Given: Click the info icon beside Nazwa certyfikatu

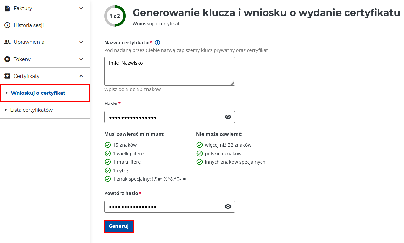Looking at the screenshot, I should [x=157, y=43].
